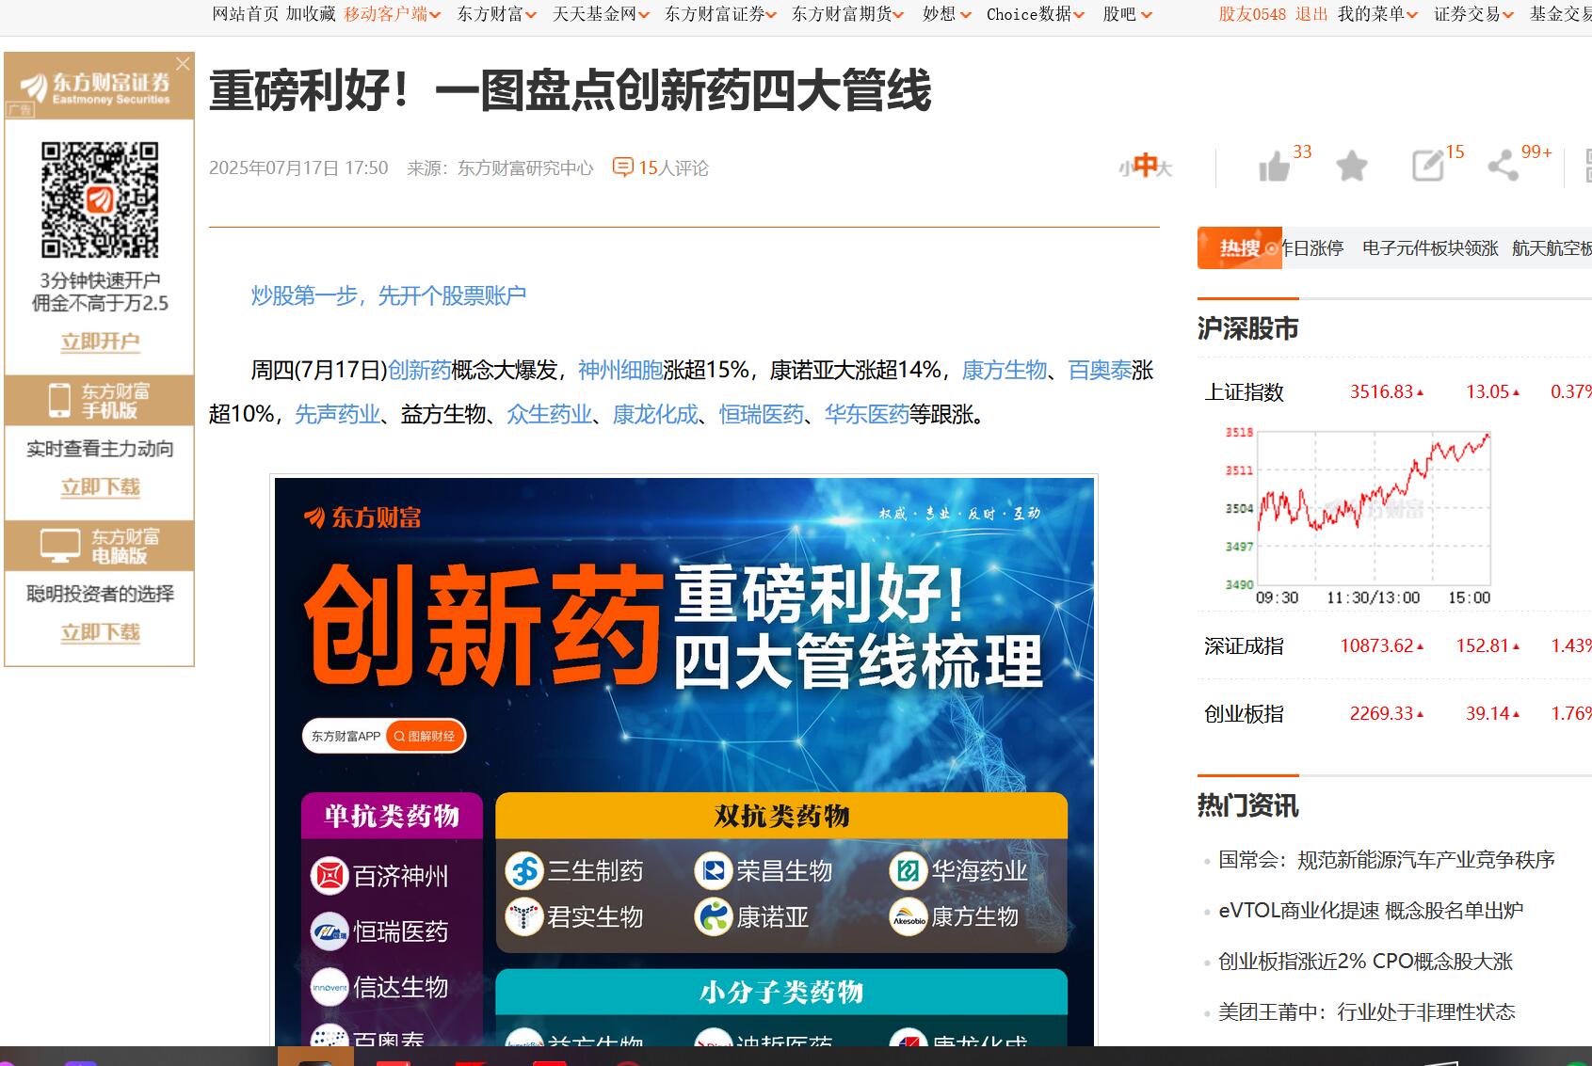Open the 康龙化成 stock link
Screen dimensions: 1592x1066
tap(655, 414)
